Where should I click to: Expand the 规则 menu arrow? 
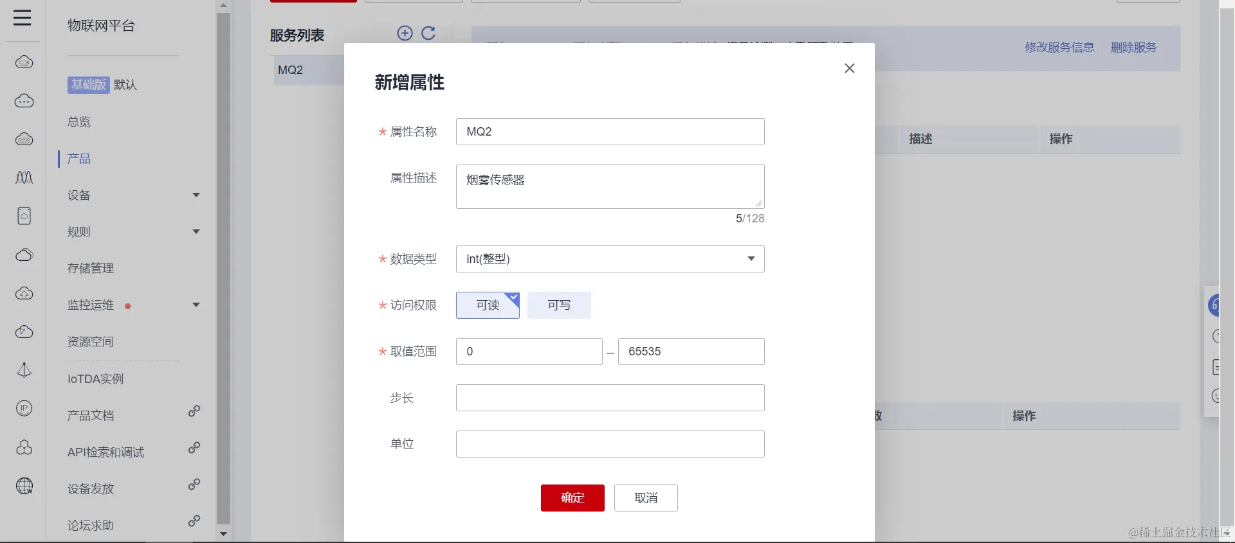pyautogui.click(x=196, y=231)
